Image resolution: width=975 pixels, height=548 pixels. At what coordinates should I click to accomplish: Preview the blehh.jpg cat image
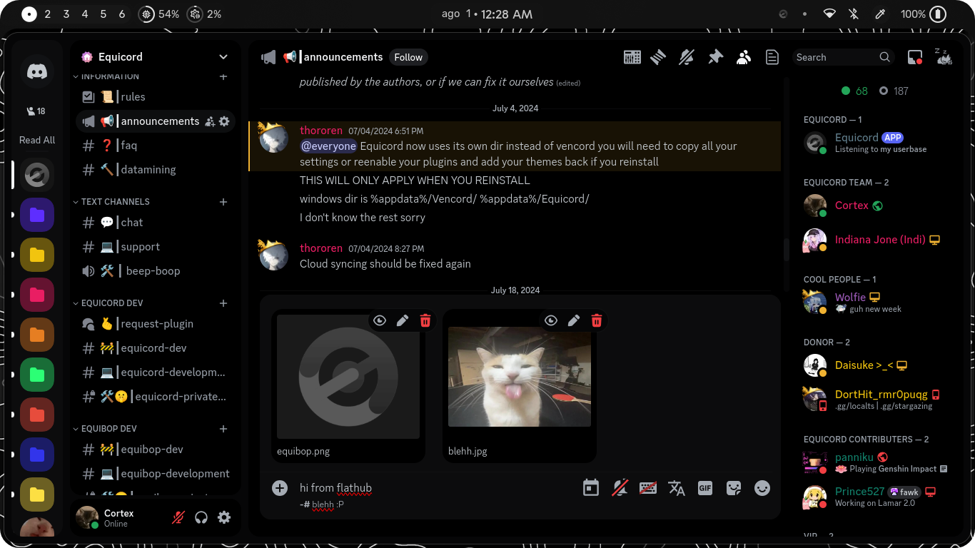[520, 377]
